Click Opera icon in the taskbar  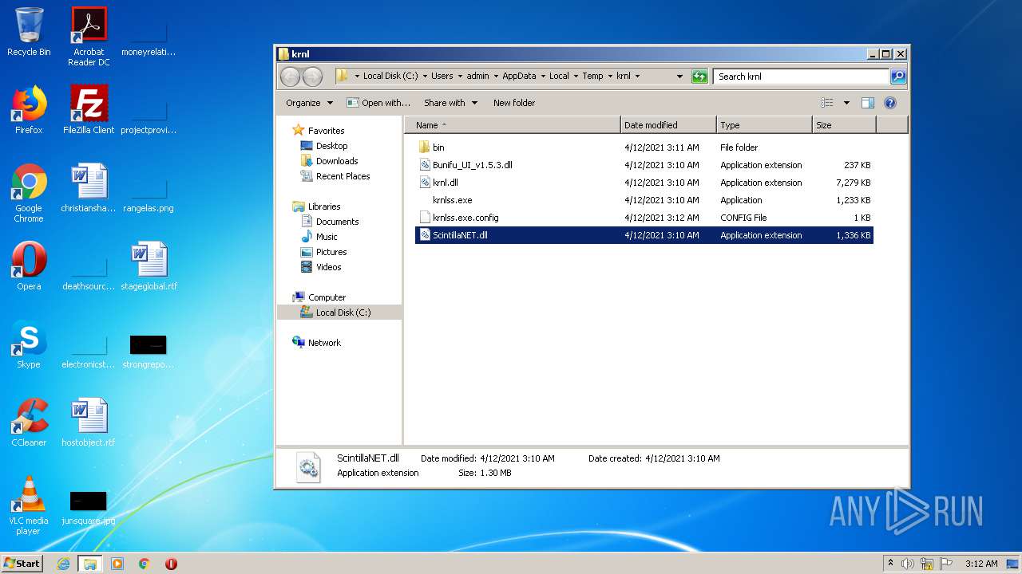(171, 564)
